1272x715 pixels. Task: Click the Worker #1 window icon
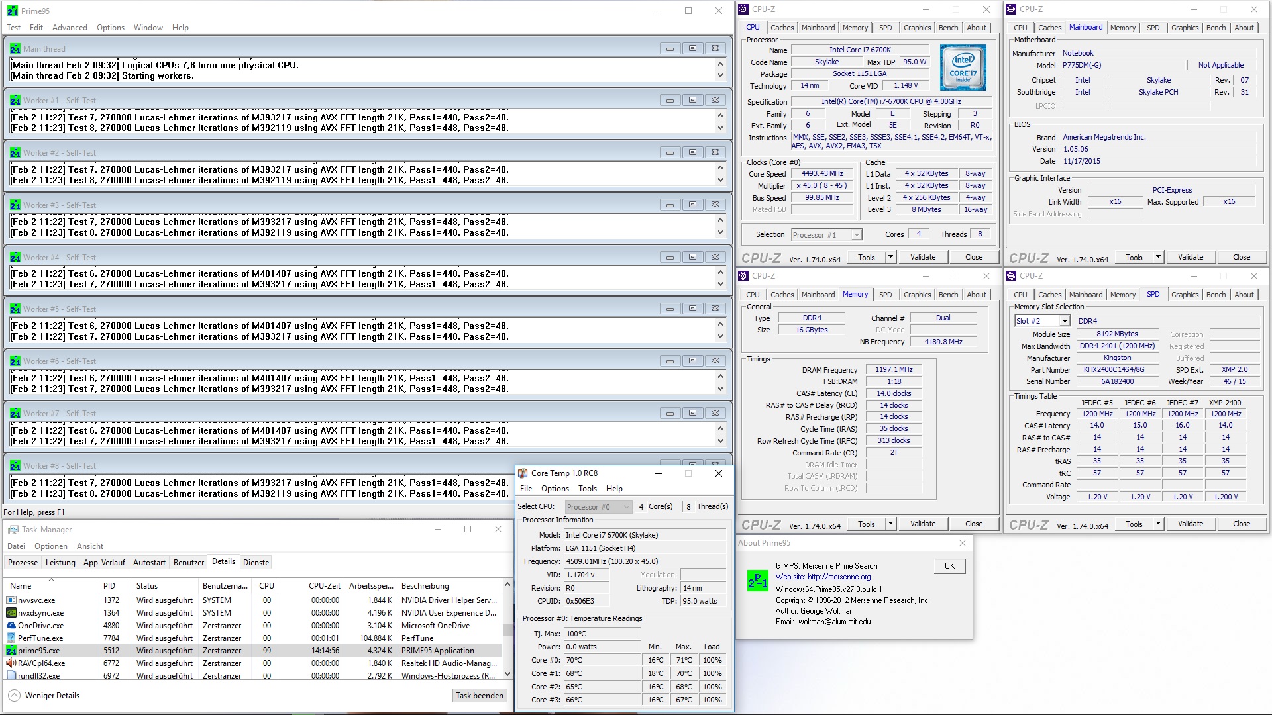pyautogui.click(x=15, y=101)
